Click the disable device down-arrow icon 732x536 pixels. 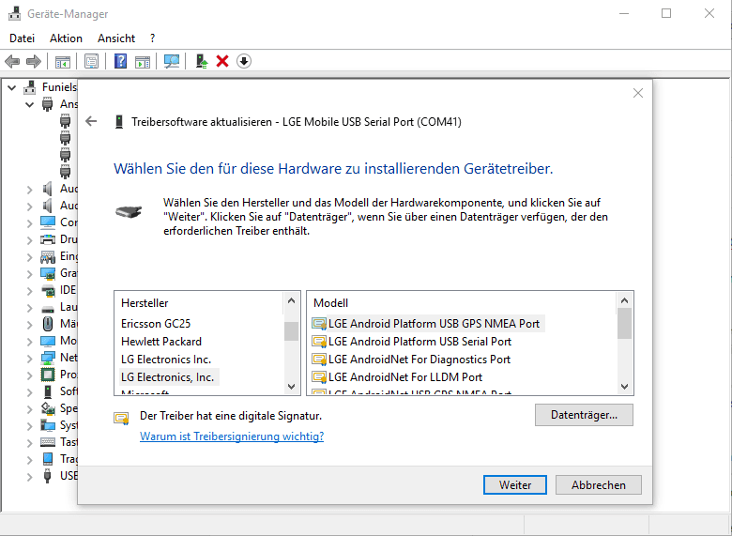click(244, 61)
